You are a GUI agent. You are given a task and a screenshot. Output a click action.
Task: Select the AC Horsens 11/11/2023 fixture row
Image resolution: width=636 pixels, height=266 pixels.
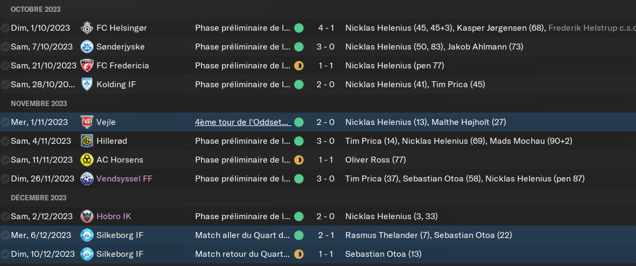coord(318,160)
